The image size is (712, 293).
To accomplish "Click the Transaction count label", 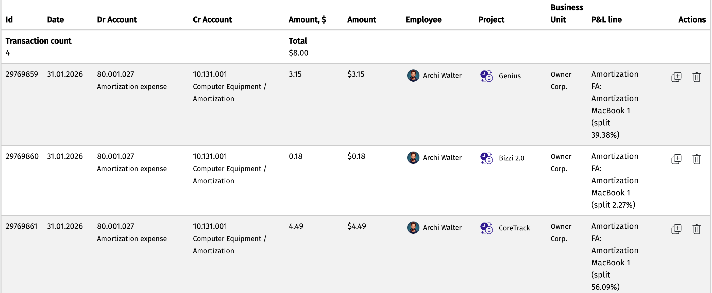I will tap(38, 41).
